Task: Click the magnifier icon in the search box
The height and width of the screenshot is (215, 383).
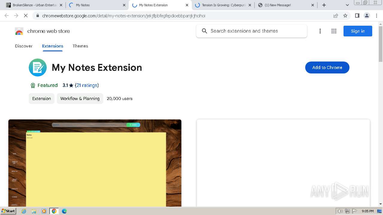Action: (x=204, y=31)
